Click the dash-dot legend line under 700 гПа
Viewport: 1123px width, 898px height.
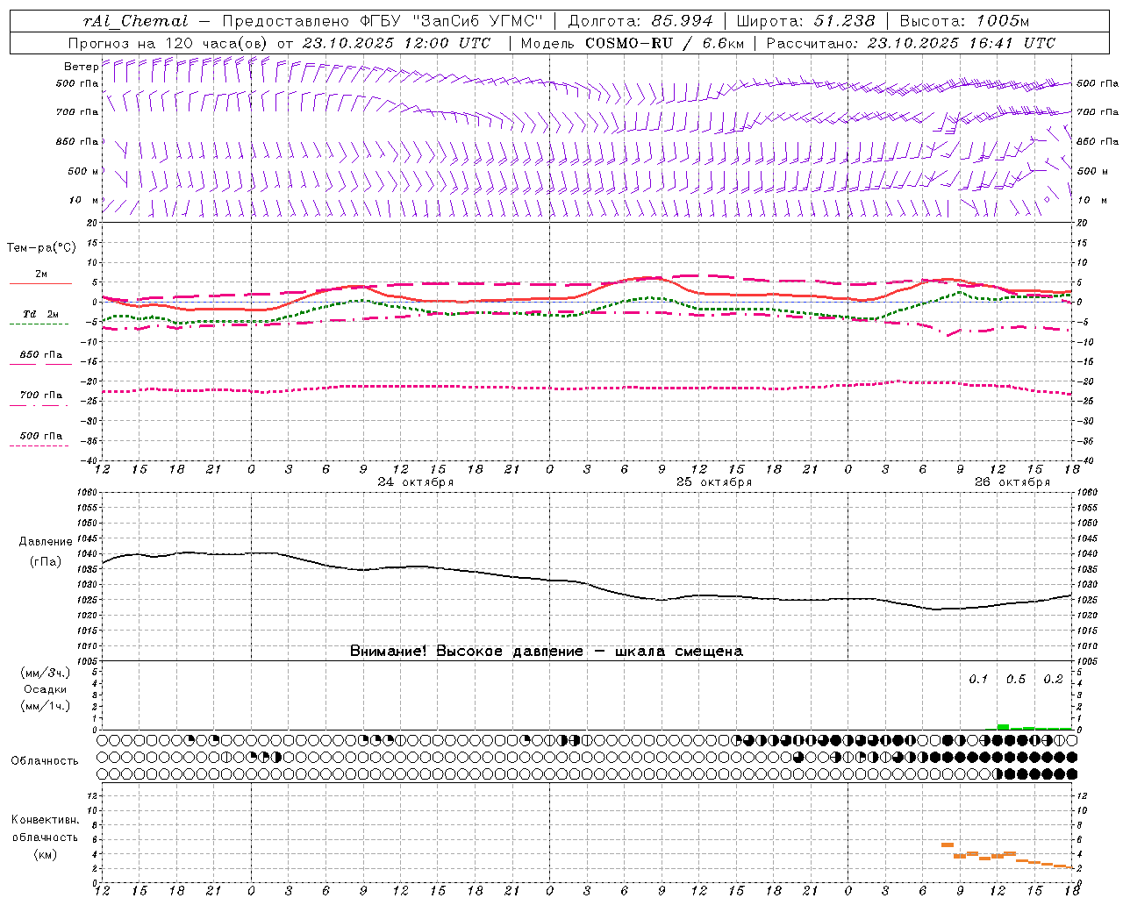point(39,405)
